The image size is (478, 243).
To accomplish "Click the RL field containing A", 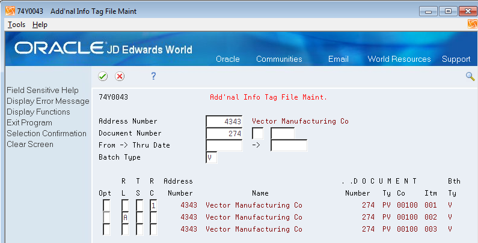I will click(125, 217).
